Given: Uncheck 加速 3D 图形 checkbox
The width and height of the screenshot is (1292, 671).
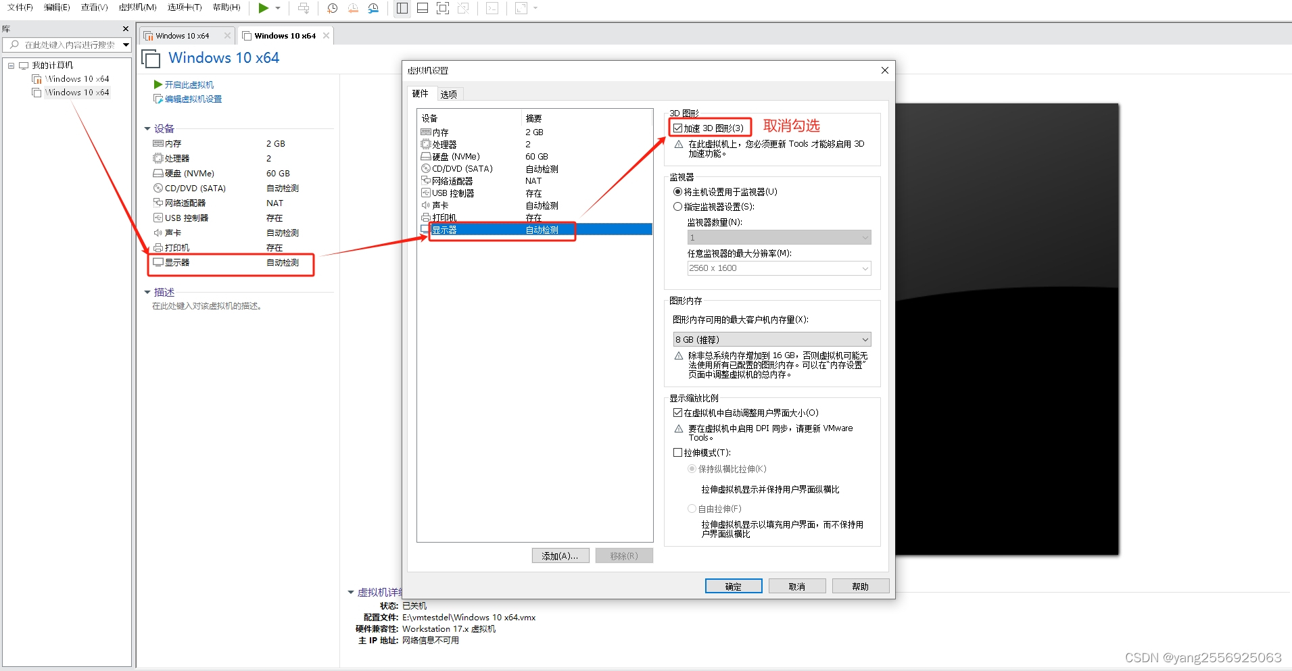Looking at the screenshot, I should (677, 128).
